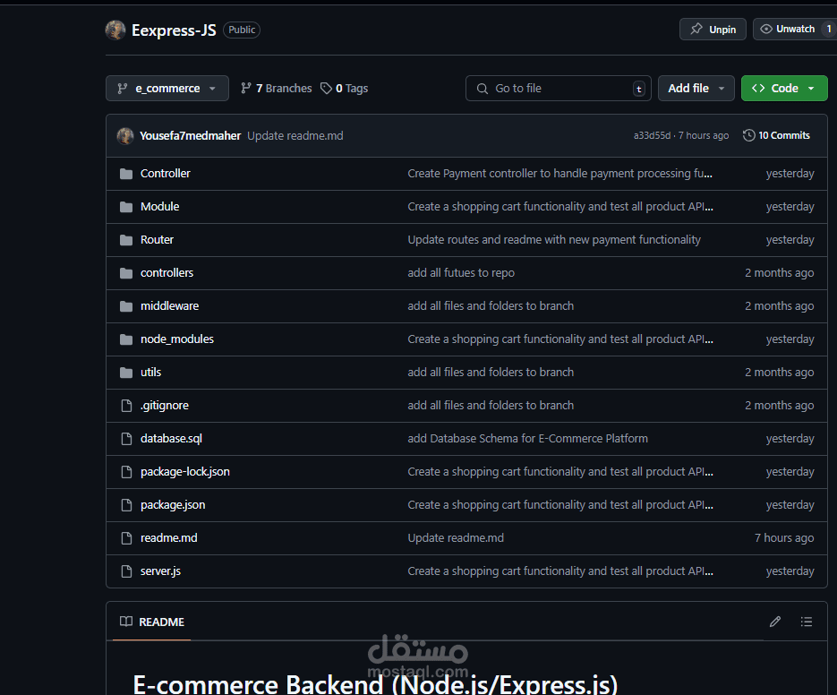Click the middleware folder icon
Screen dimensions: 837x695
(126, 306)
